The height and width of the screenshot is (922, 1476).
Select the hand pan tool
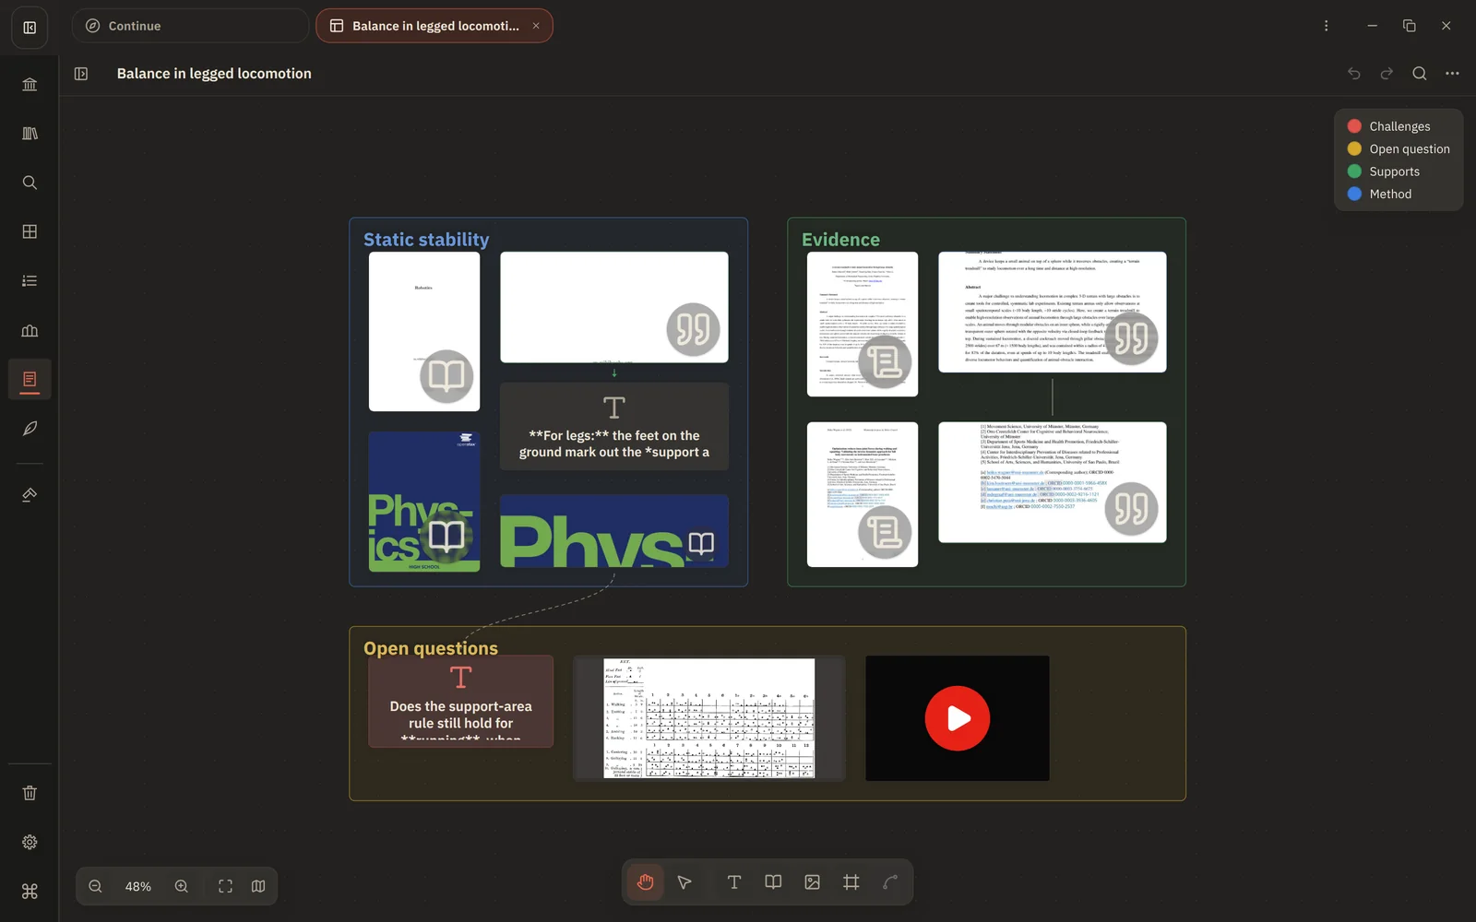coord(645,882)
